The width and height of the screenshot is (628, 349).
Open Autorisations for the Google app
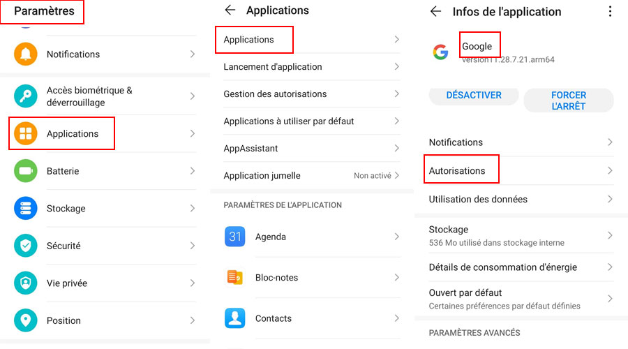tap(457, 170)
